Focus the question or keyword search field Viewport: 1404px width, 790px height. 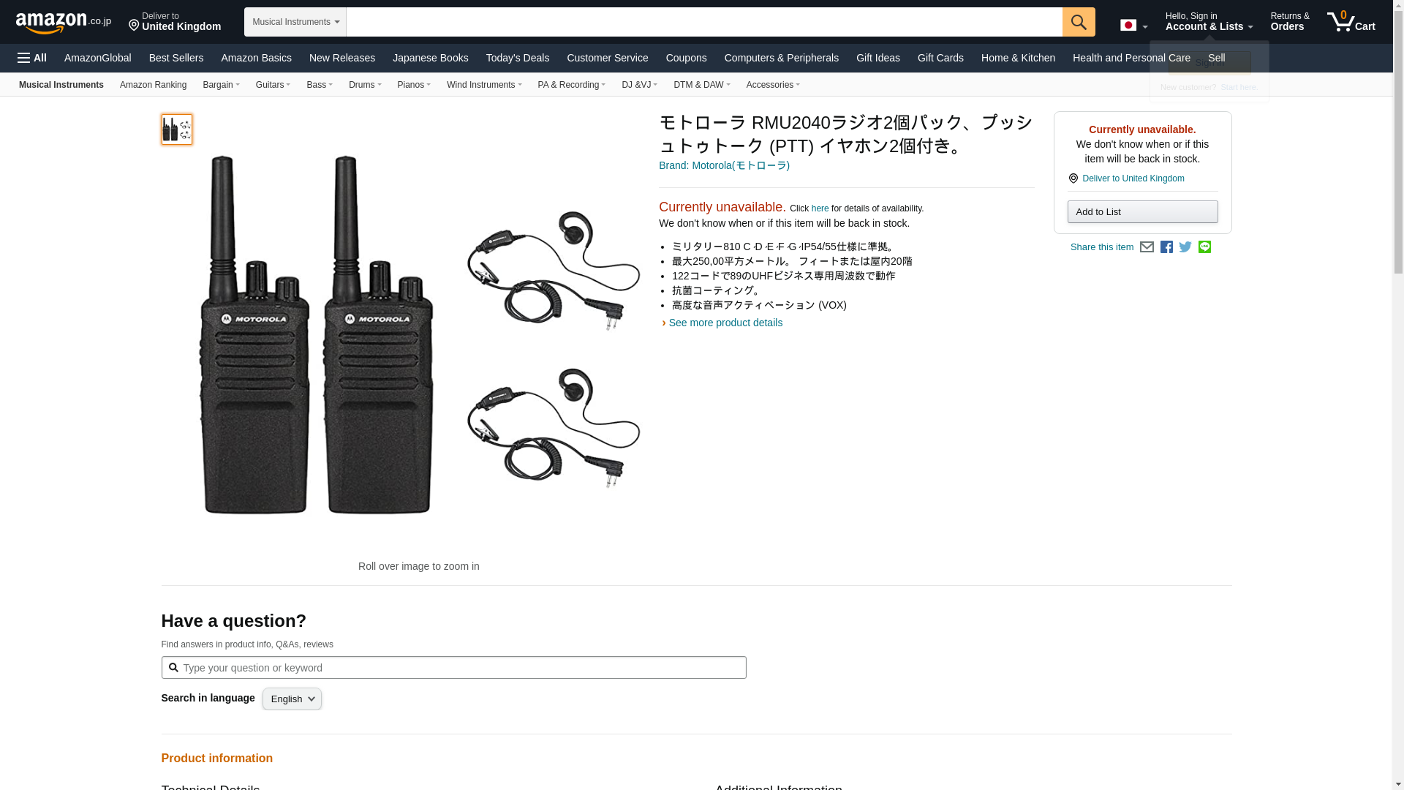tap(461, 668)
